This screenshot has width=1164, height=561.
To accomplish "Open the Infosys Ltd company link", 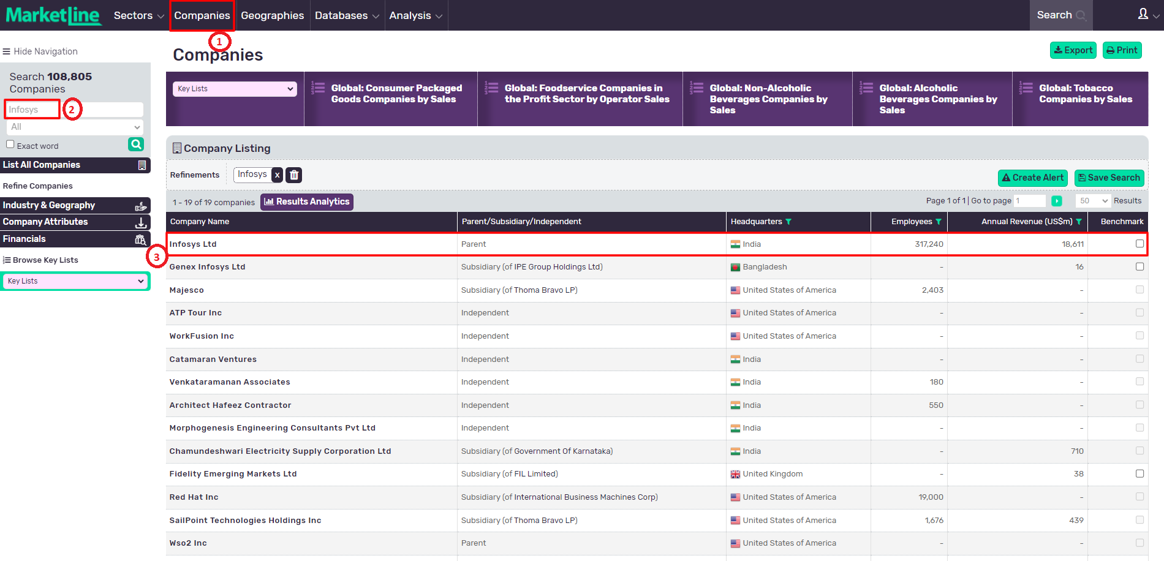I will [x=193, y=244].
